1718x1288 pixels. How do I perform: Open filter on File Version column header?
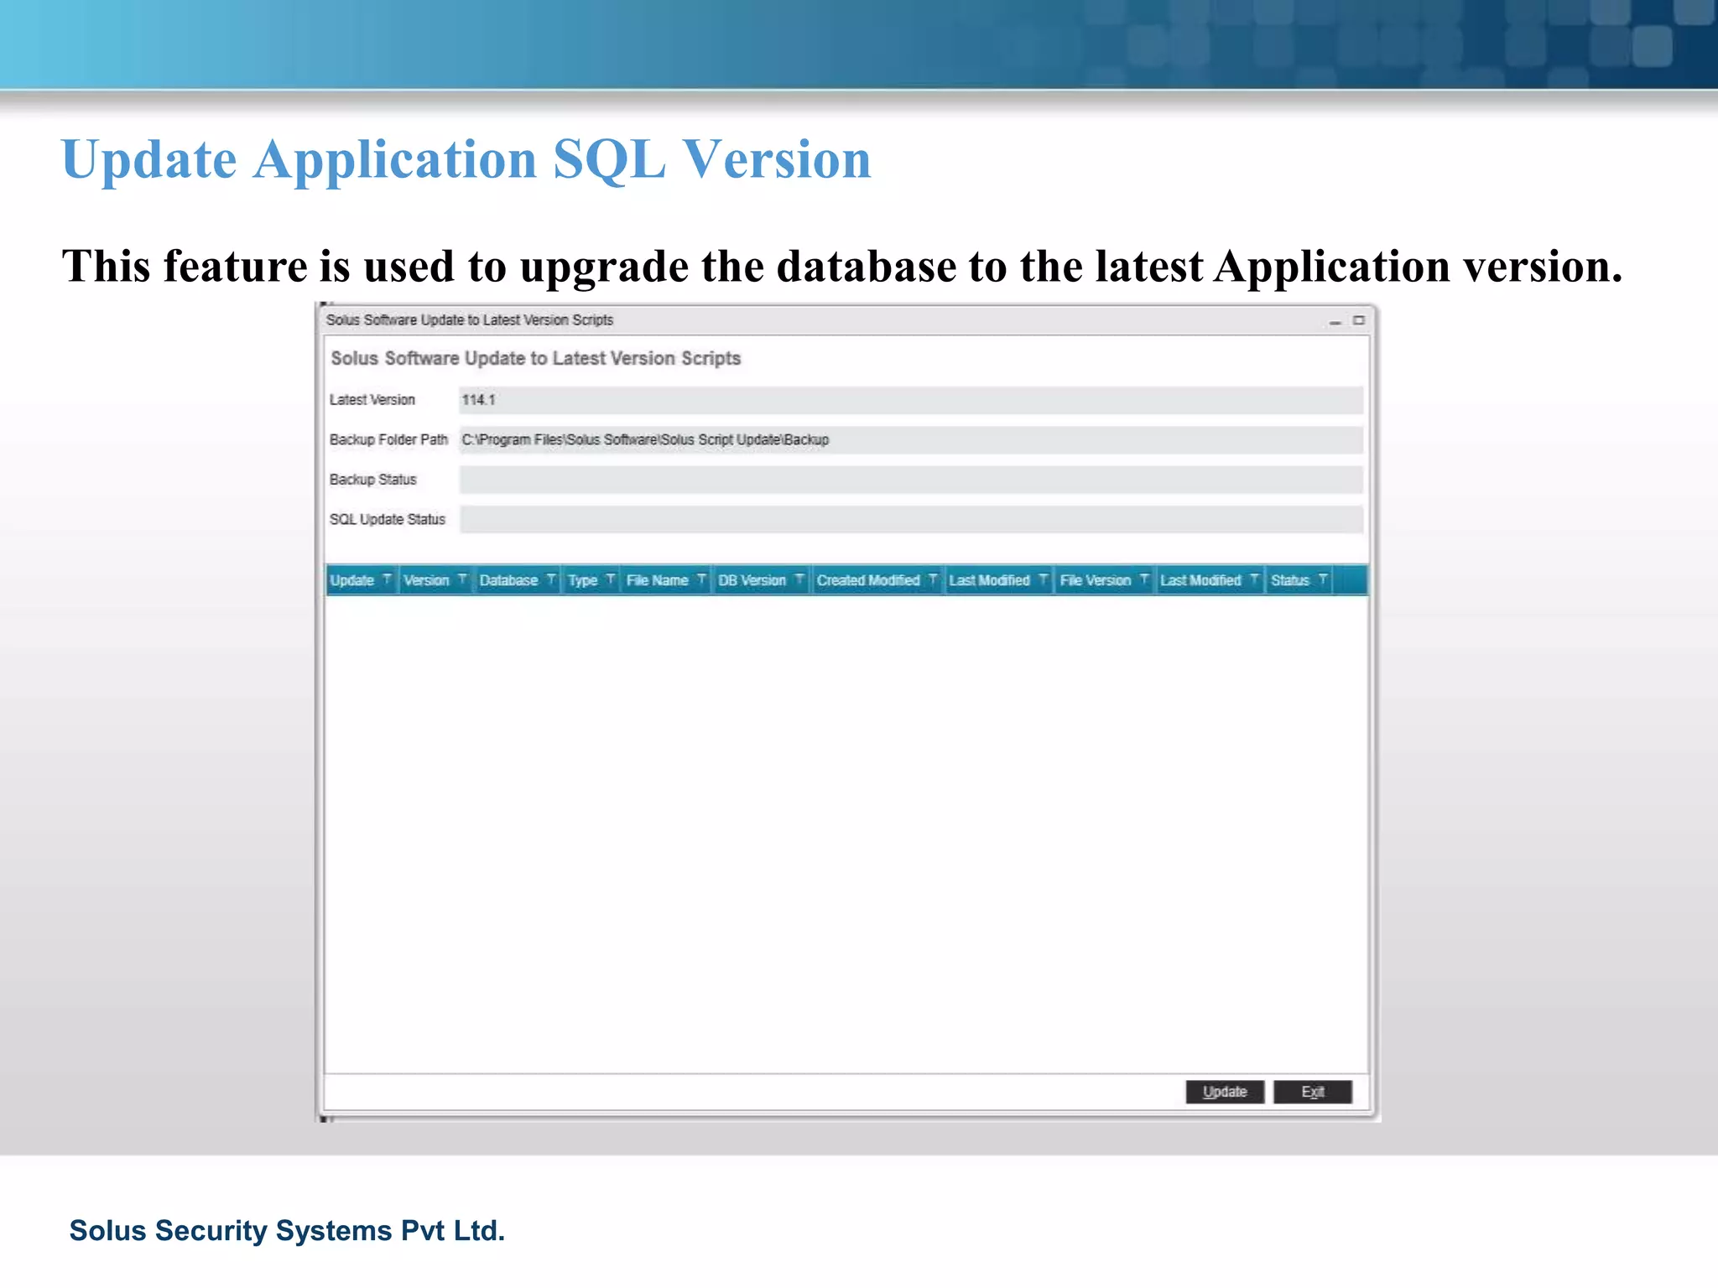click(x=1144, y=579)
